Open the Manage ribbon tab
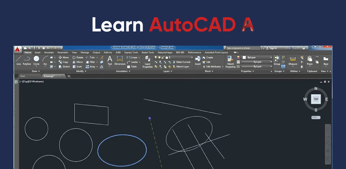Screen dimensions: 346x169 click(x=85, y=52)
